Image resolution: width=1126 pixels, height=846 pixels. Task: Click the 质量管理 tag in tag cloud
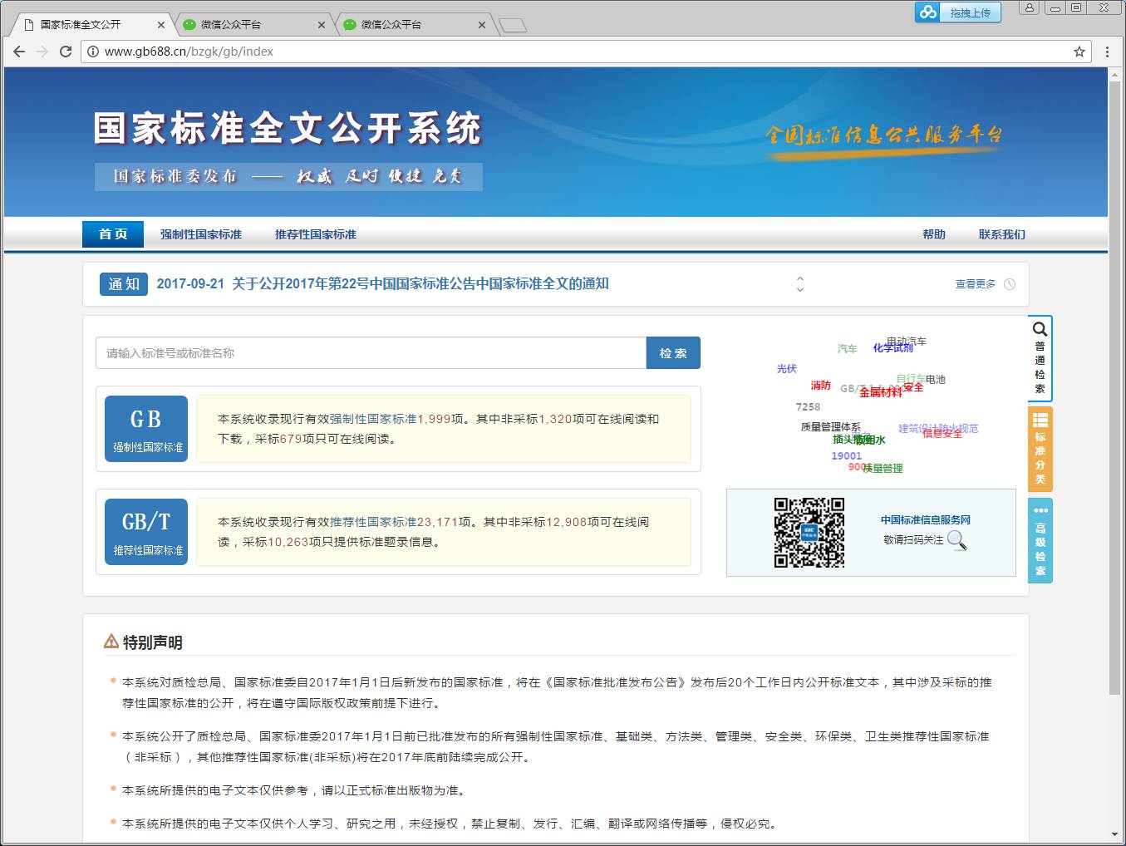coord(883,469)
